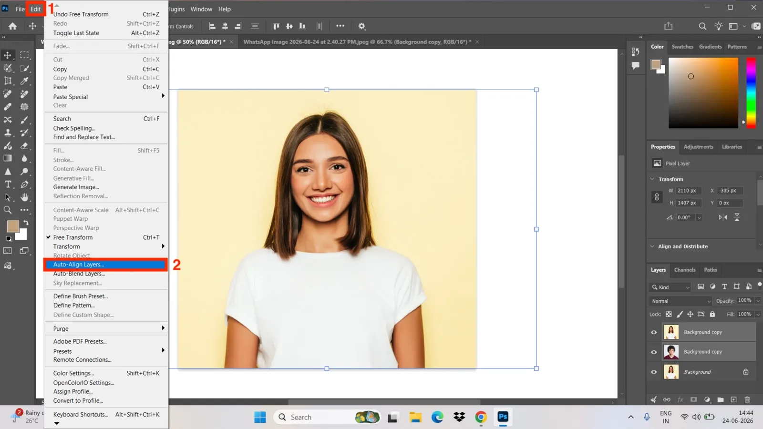Create a new group folder
This screenshot has height=429, width=763.
(721, 399)
